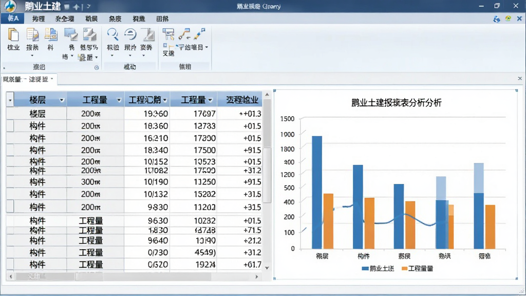Open the dropdown arrow on the document tab
Screen dimensions: 526x296
pos(52,79)
